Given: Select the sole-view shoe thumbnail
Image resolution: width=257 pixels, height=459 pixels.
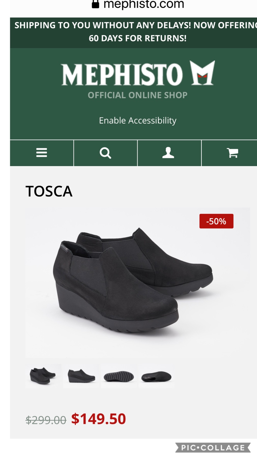Looking at the screenshot, I should click(119, 376).
